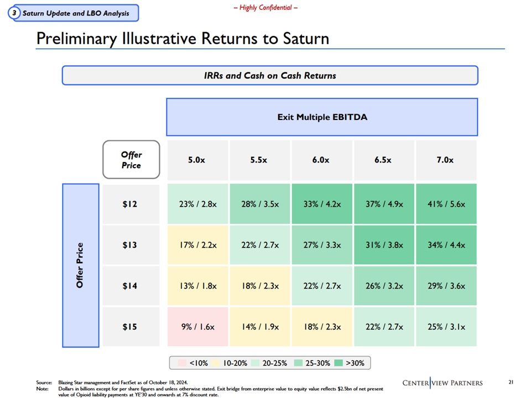Click the Exit Multiple EBITDA header

coord(322,117)
